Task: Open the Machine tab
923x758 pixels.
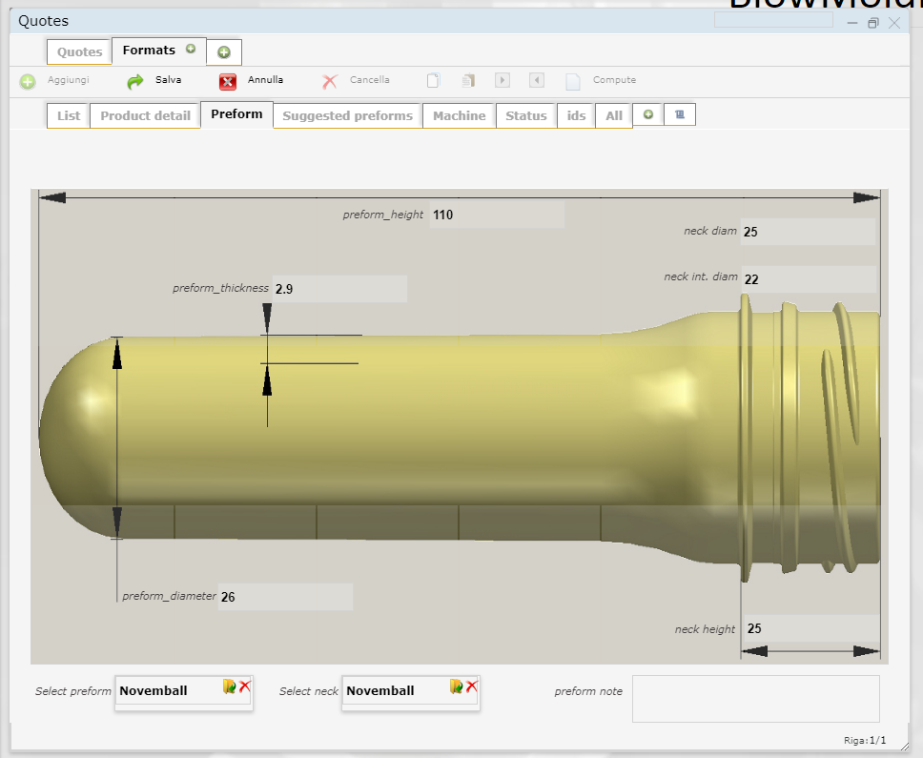Action: pyautogui.click(x=459, y=115)
